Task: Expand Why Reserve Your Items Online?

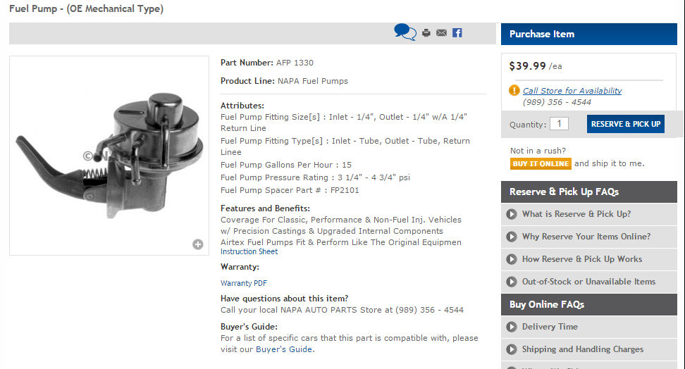Action: 589,237
